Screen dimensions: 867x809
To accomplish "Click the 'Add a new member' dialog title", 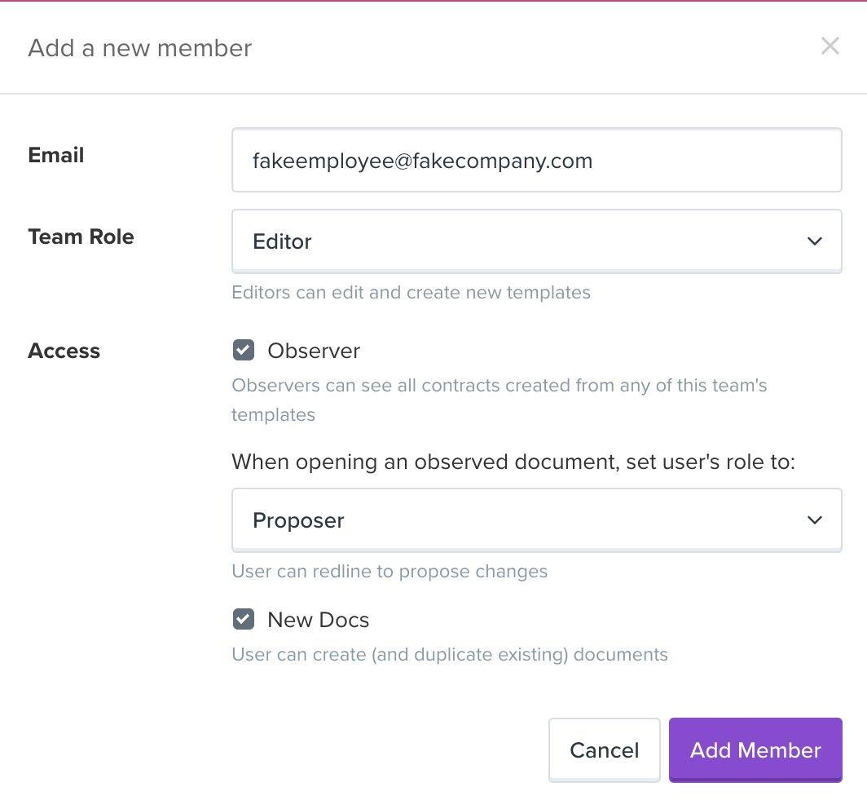I will [140, 48].
